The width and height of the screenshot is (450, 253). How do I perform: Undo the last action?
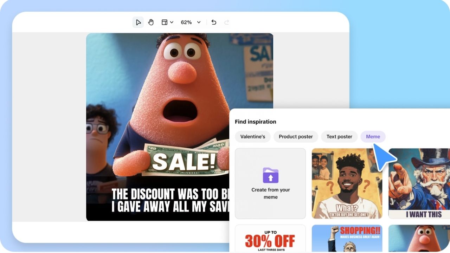(x=213, y=22)
